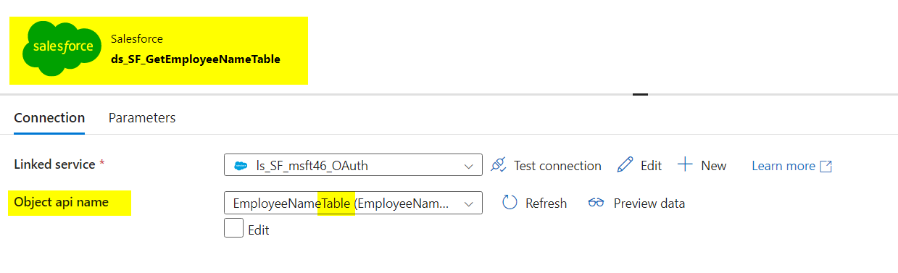Click the Test connection plug icon

[498, 165]
